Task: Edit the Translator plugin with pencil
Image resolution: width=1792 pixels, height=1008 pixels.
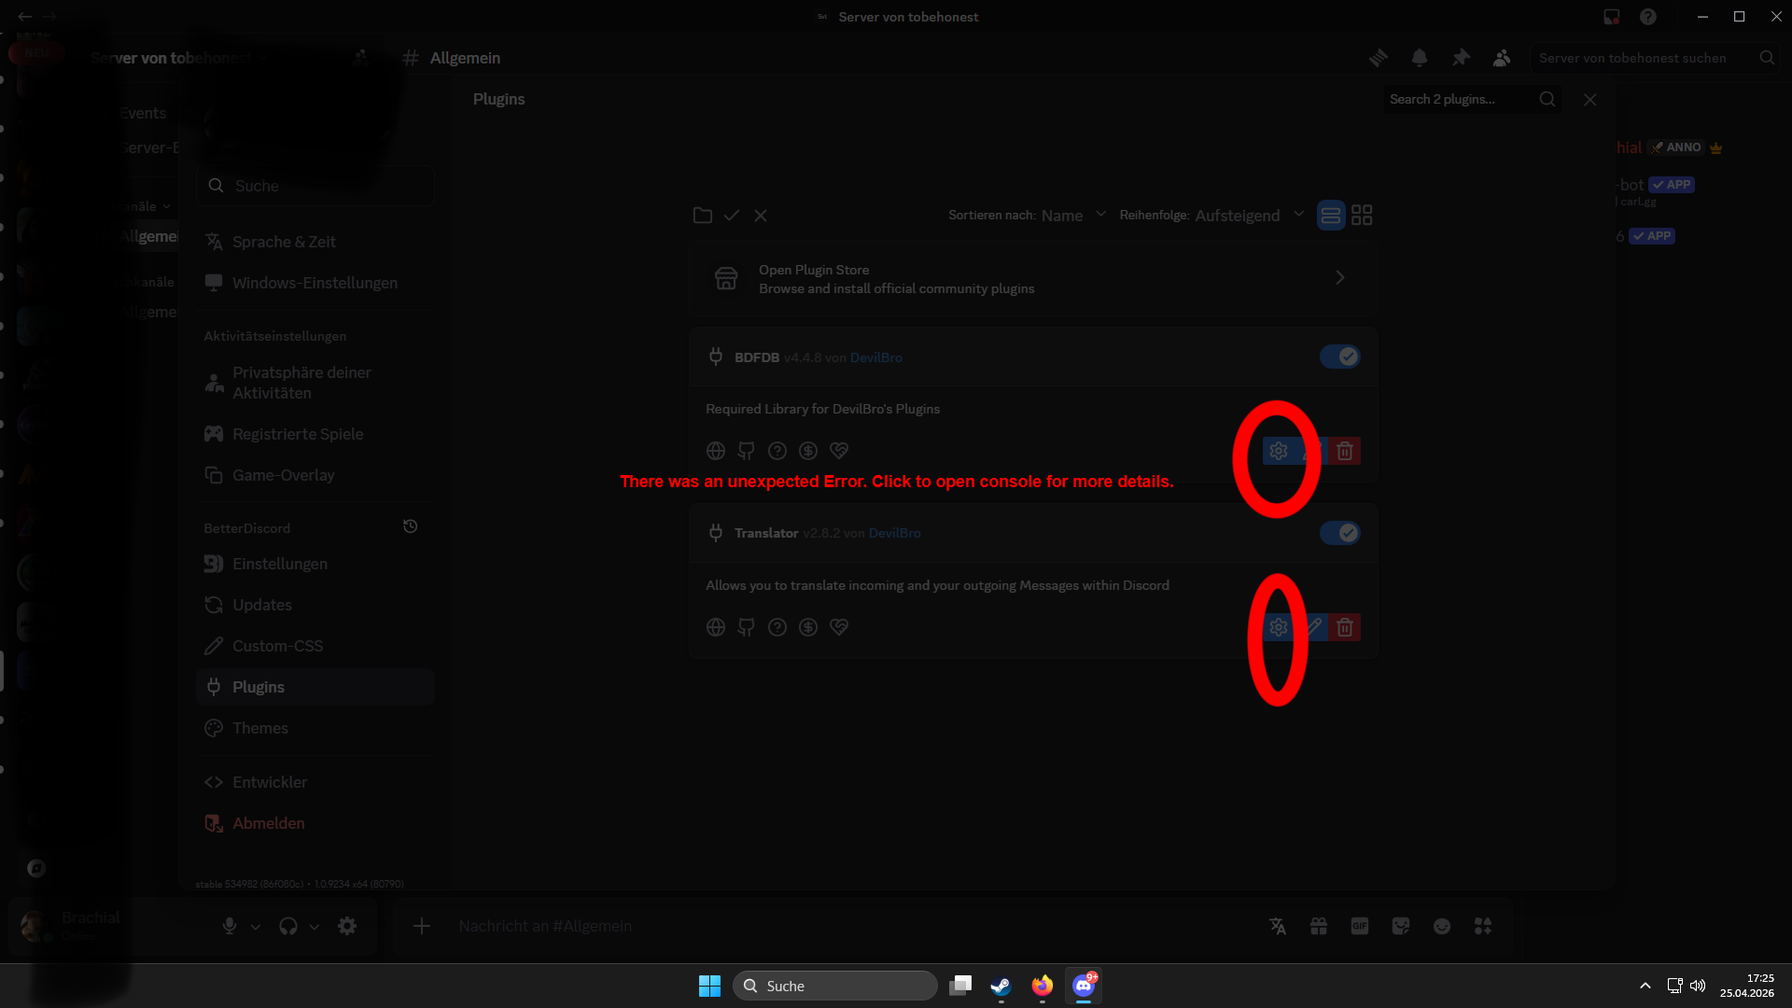Action: (x=1313, y=627)
